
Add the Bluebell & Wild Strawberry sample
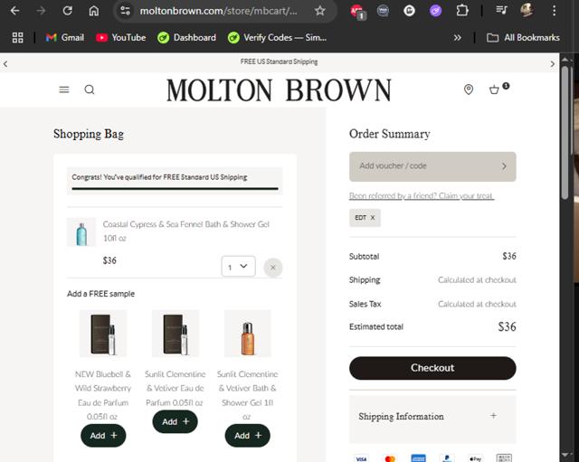103,436
